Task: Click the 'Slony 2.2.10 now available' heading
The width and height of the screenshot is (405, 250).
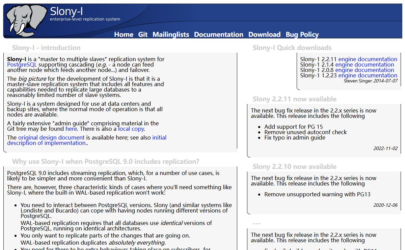Action: coord(294,167)
